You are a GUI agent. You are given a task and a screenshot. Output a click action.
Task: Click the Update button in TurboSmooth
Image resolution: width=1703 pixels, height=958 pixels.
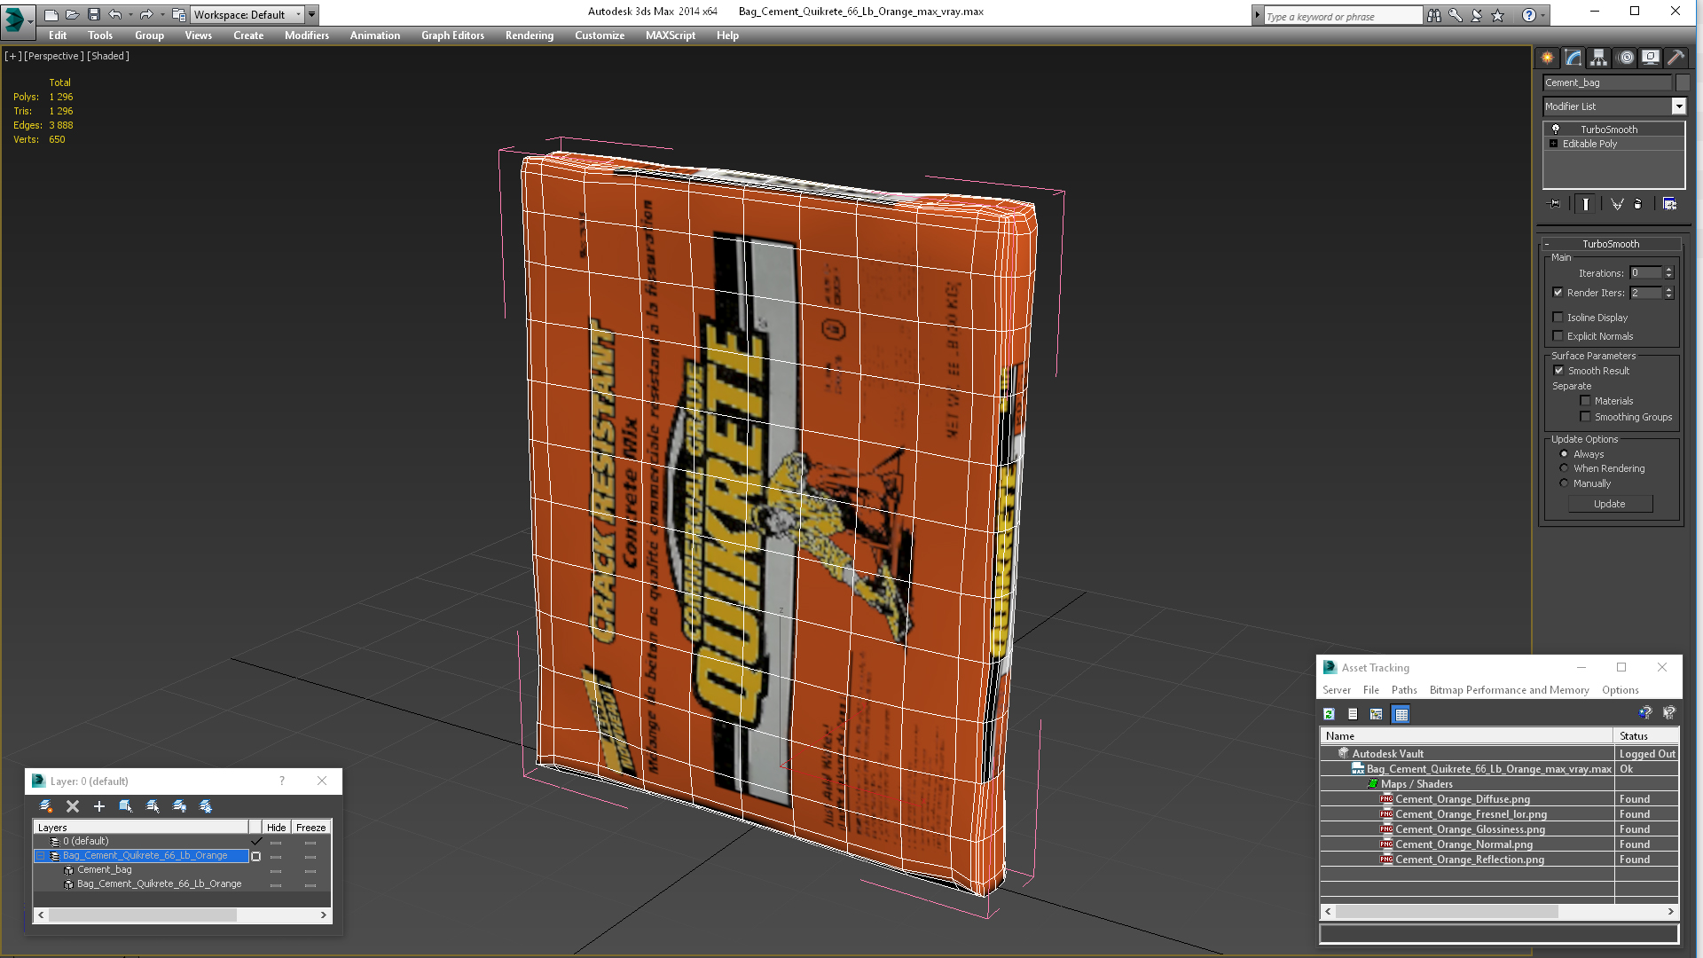pos(1610,504)
